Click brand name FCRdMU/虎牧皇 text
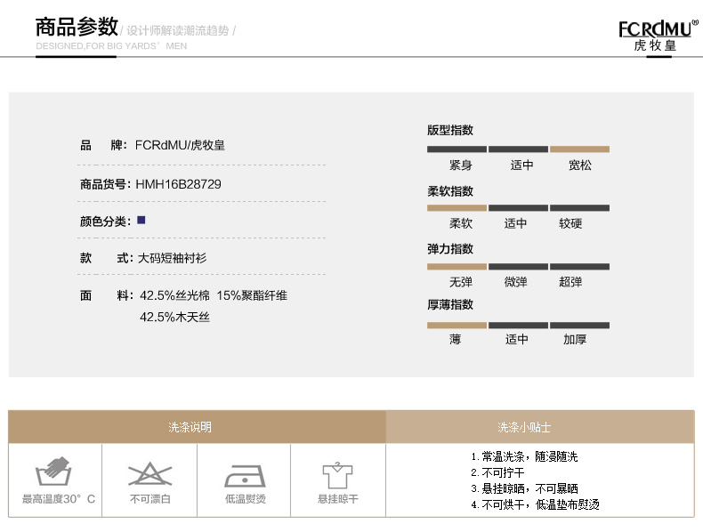This screenshot has width=703, height=532. pyautogui.click(x=179, y=145)
